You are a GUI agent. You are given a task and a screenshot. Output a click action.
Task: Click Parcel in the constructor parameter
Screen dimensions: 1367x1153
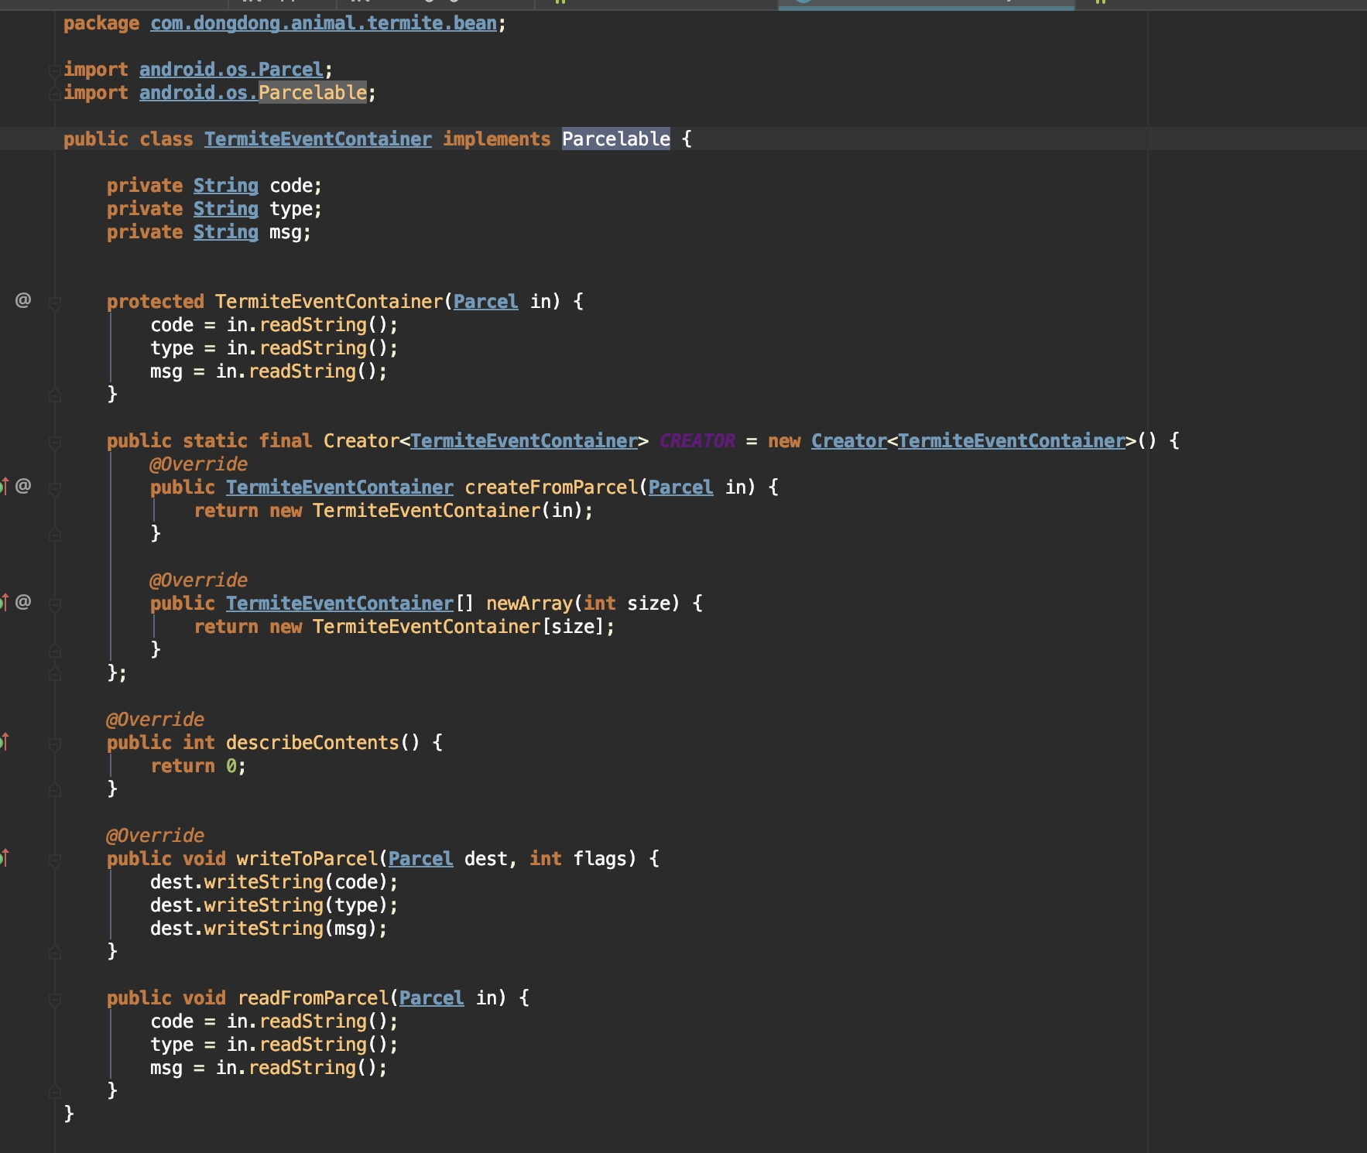pos(486,302)
